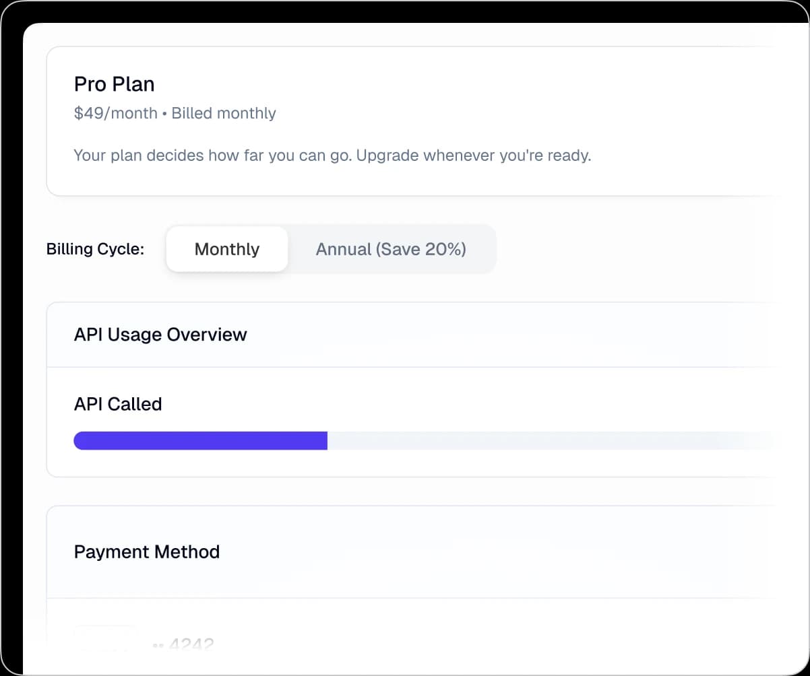Click the bullet separator after $49/month
Viewport: 810px width, 676px height.
click(x=164, y=114)
